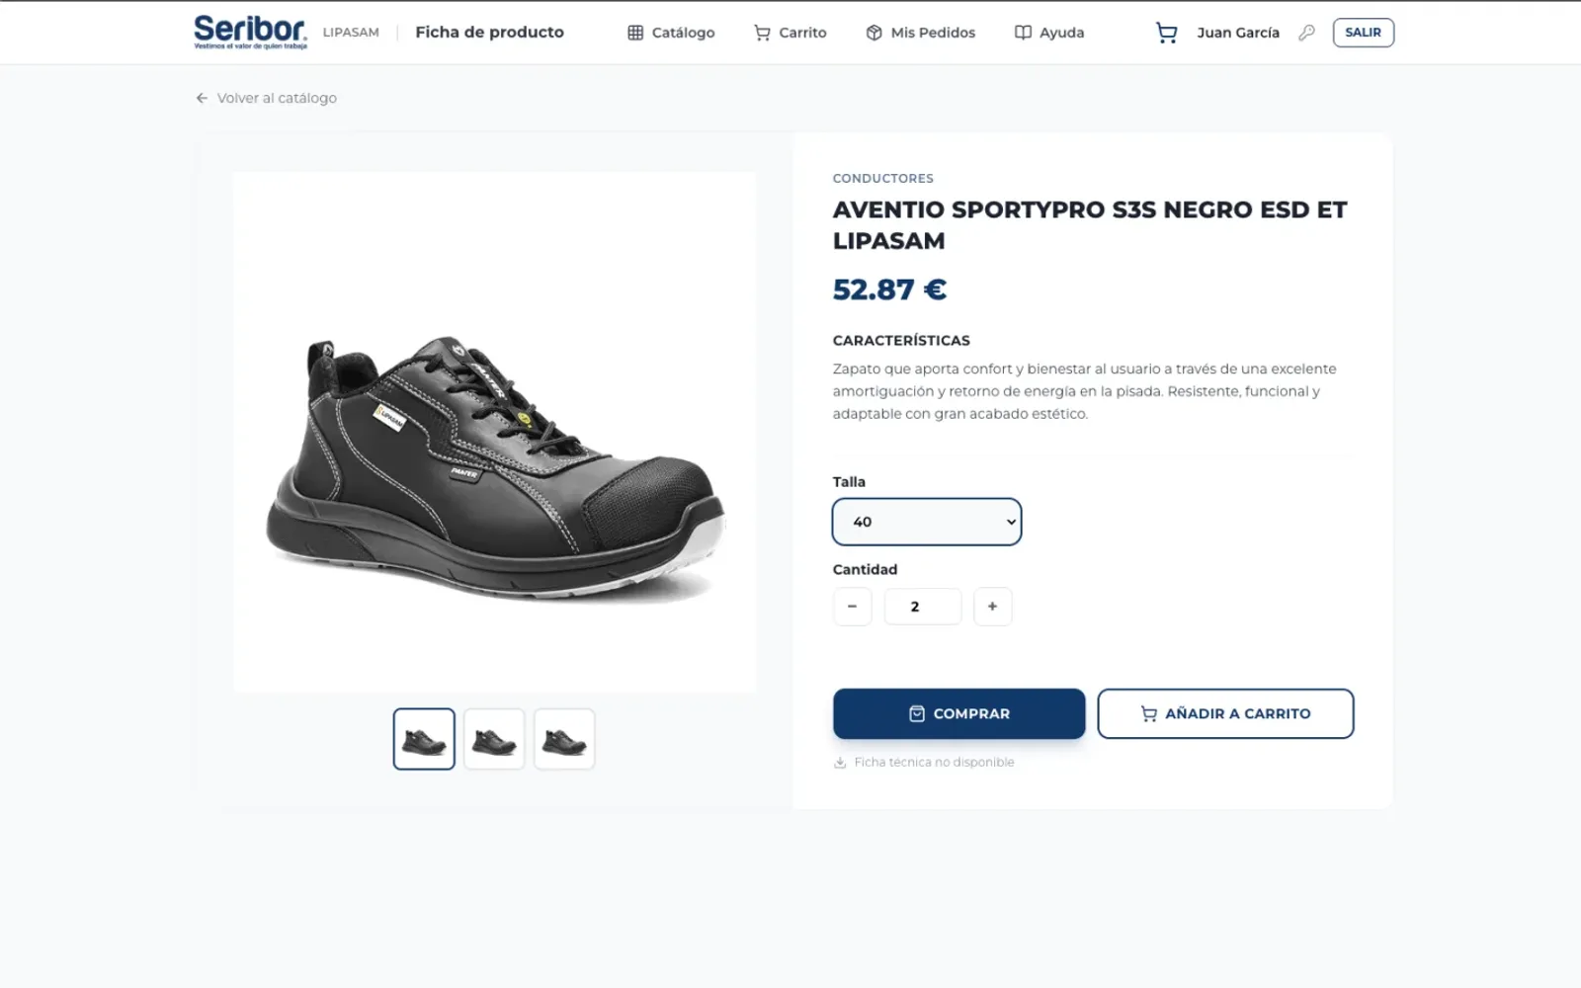Screen dimensions: 1581x988
Task: Click the main shoe product image
Action: click(494, 433)
